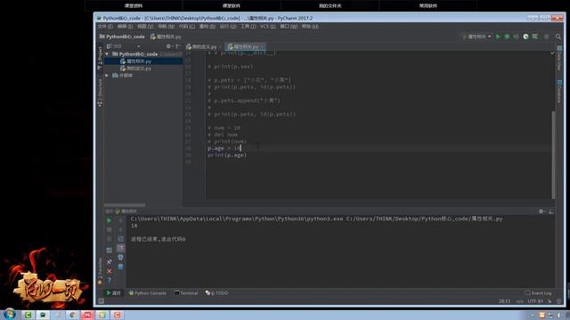Clear the Run console with the trash icon
The image size is (570, 320).
pos(121,267)
